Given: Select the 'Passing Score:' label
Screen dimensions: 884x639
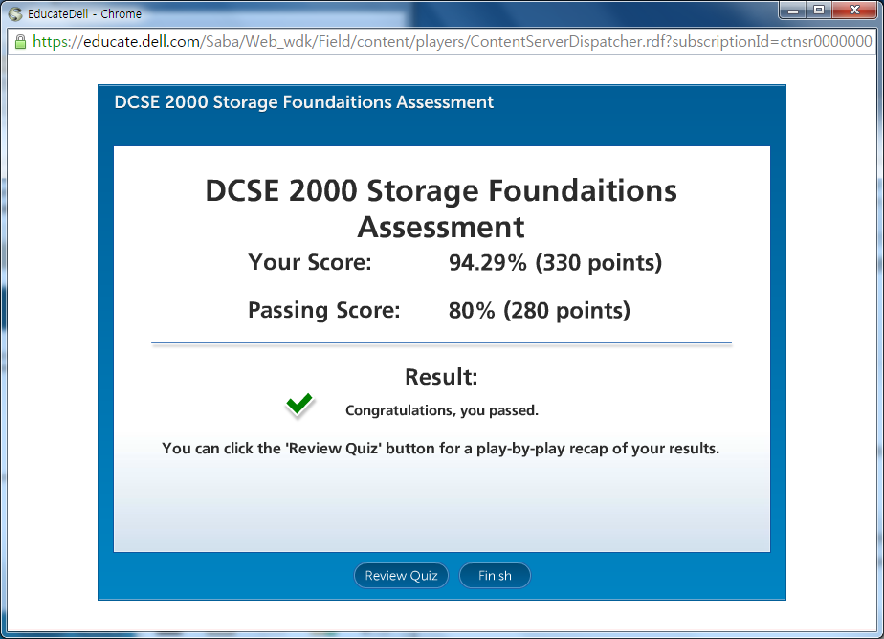Looking at the screenshot, I should [x=324, y=310].
